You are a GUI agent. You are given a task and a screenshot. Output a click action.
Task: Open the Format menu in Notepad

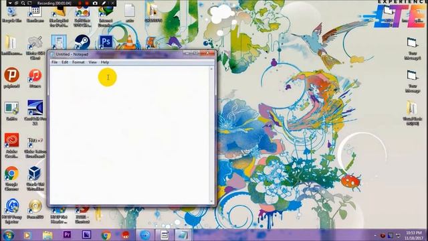click(x=78, y=62)
